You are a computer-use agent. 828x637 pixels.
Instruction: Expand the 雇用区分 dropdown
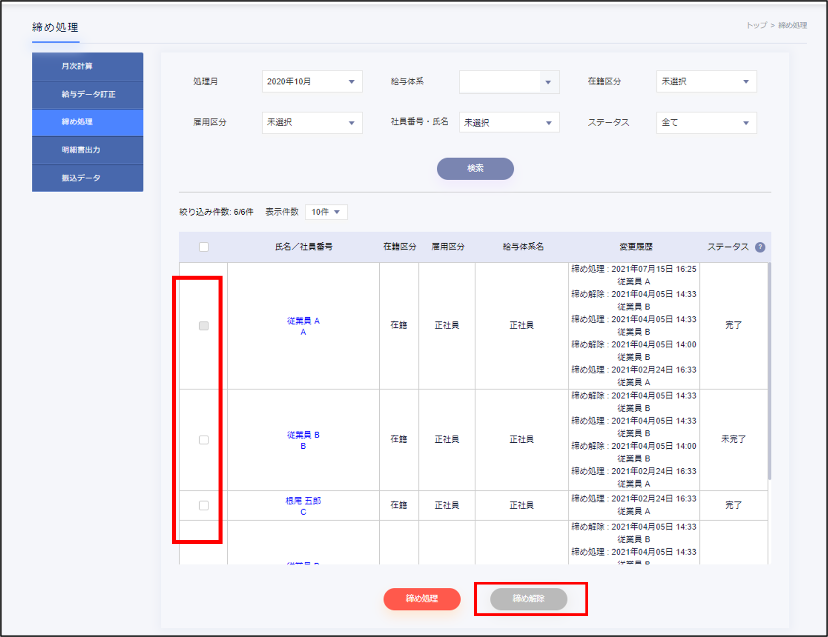point(312,123)
